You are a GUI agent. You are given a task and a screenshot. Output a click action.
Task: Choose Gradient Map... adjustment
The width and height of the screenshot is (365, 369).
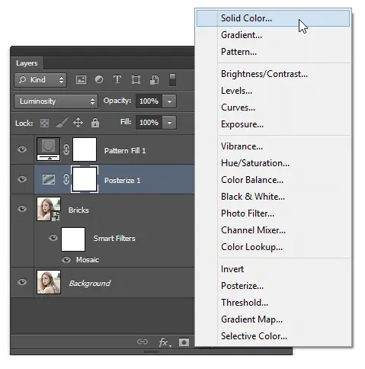[x=273, y=319]
